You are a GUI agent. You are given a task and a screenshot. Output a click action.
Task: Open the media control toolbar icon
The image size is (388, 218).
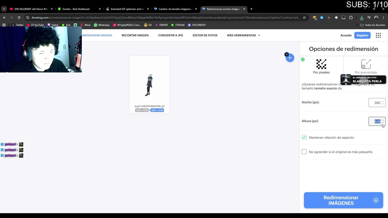(x=369, y=18)
